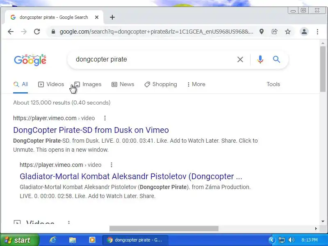Image resolution: width=328 pixels, height=246 pixels.
Task: Click the first player.vimeo.com URL breadcrumb
Action: (x=54, y=118)
